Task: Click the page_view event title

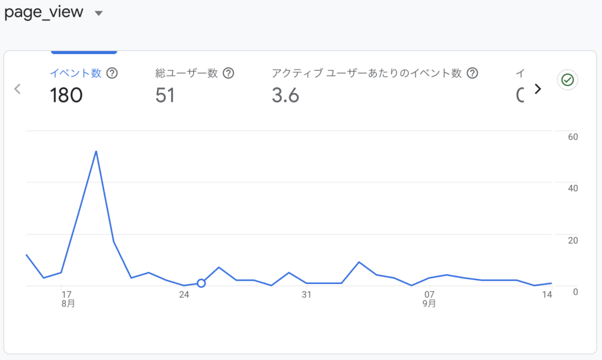Action: 44,12
